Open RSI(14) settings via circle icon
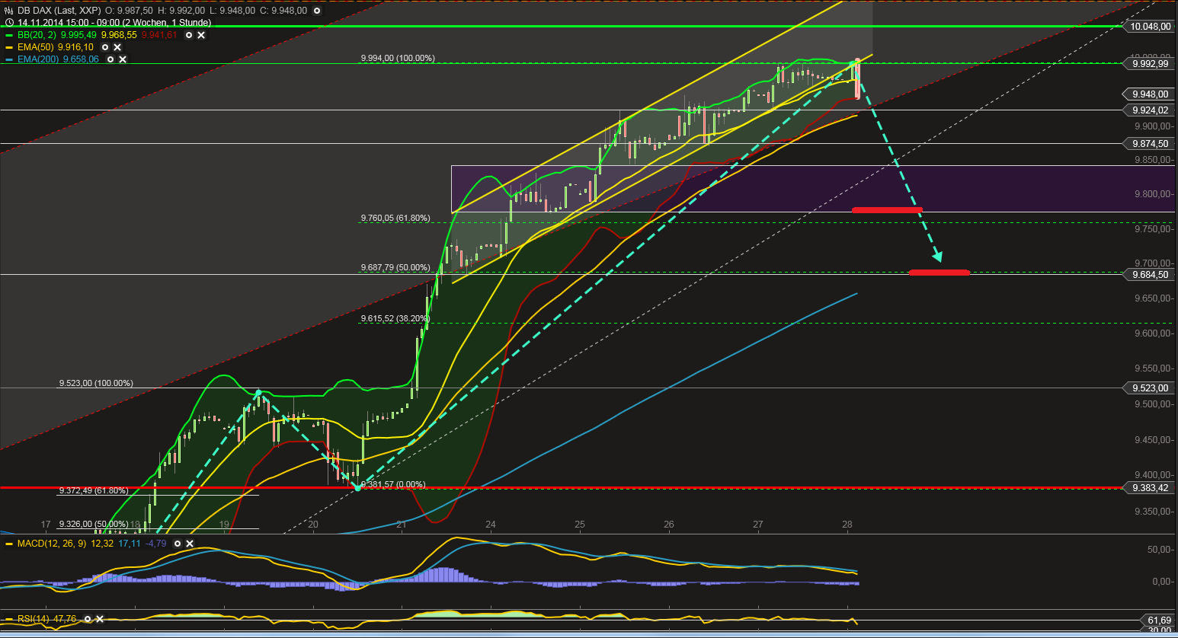Screen dimensions: 1178x638 pos(88,619)
